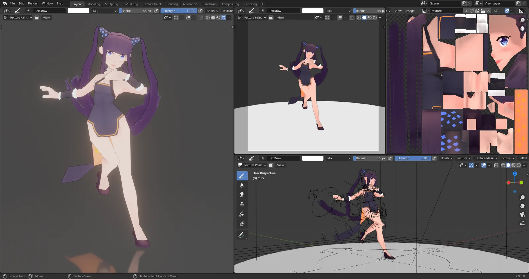Click View in the left viewport header

pyautogui.click(x=46, y=17)
